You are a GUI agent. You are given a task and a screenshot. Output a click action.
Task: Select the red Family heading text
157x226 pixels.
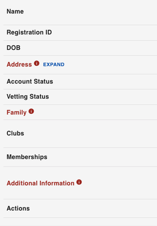click(17, 113)
